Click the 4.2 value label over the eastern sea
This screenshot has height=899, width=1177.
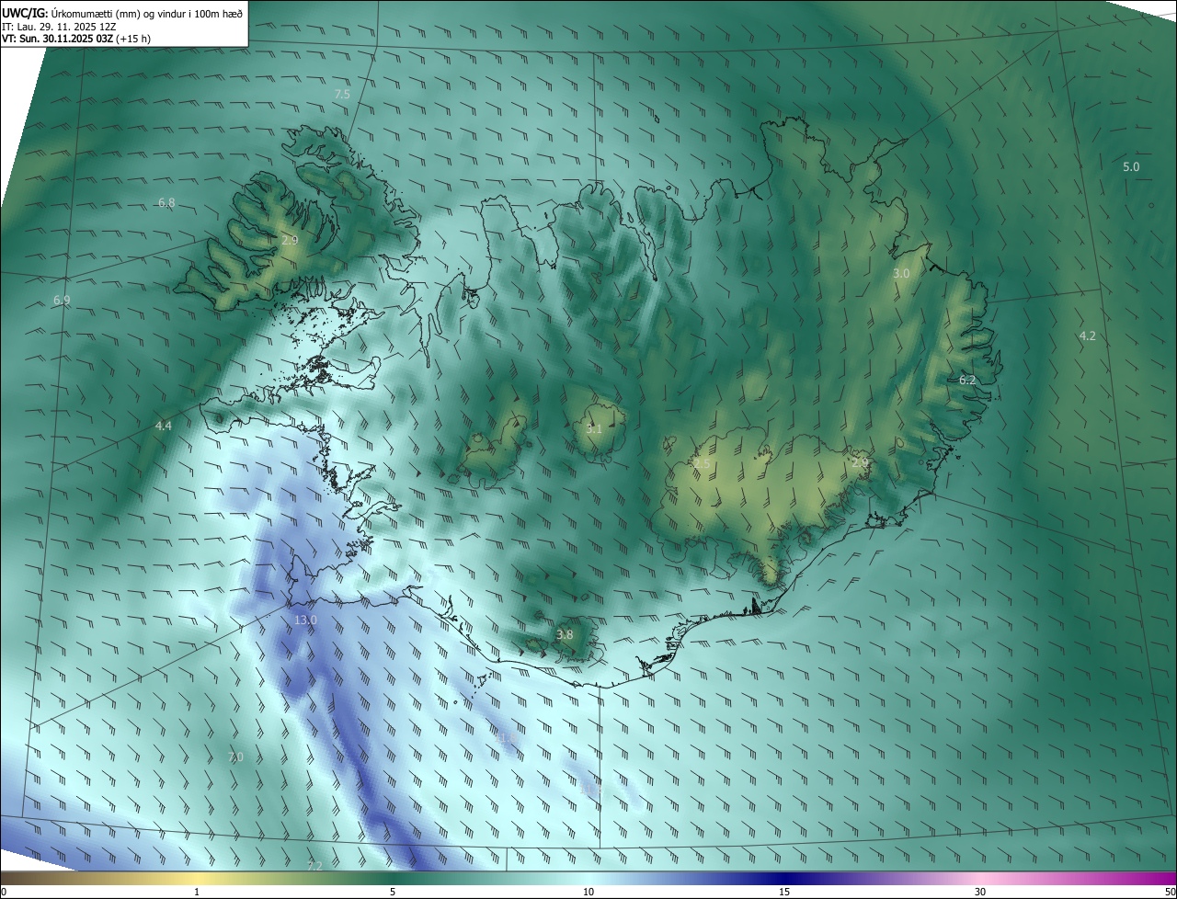1087,336
